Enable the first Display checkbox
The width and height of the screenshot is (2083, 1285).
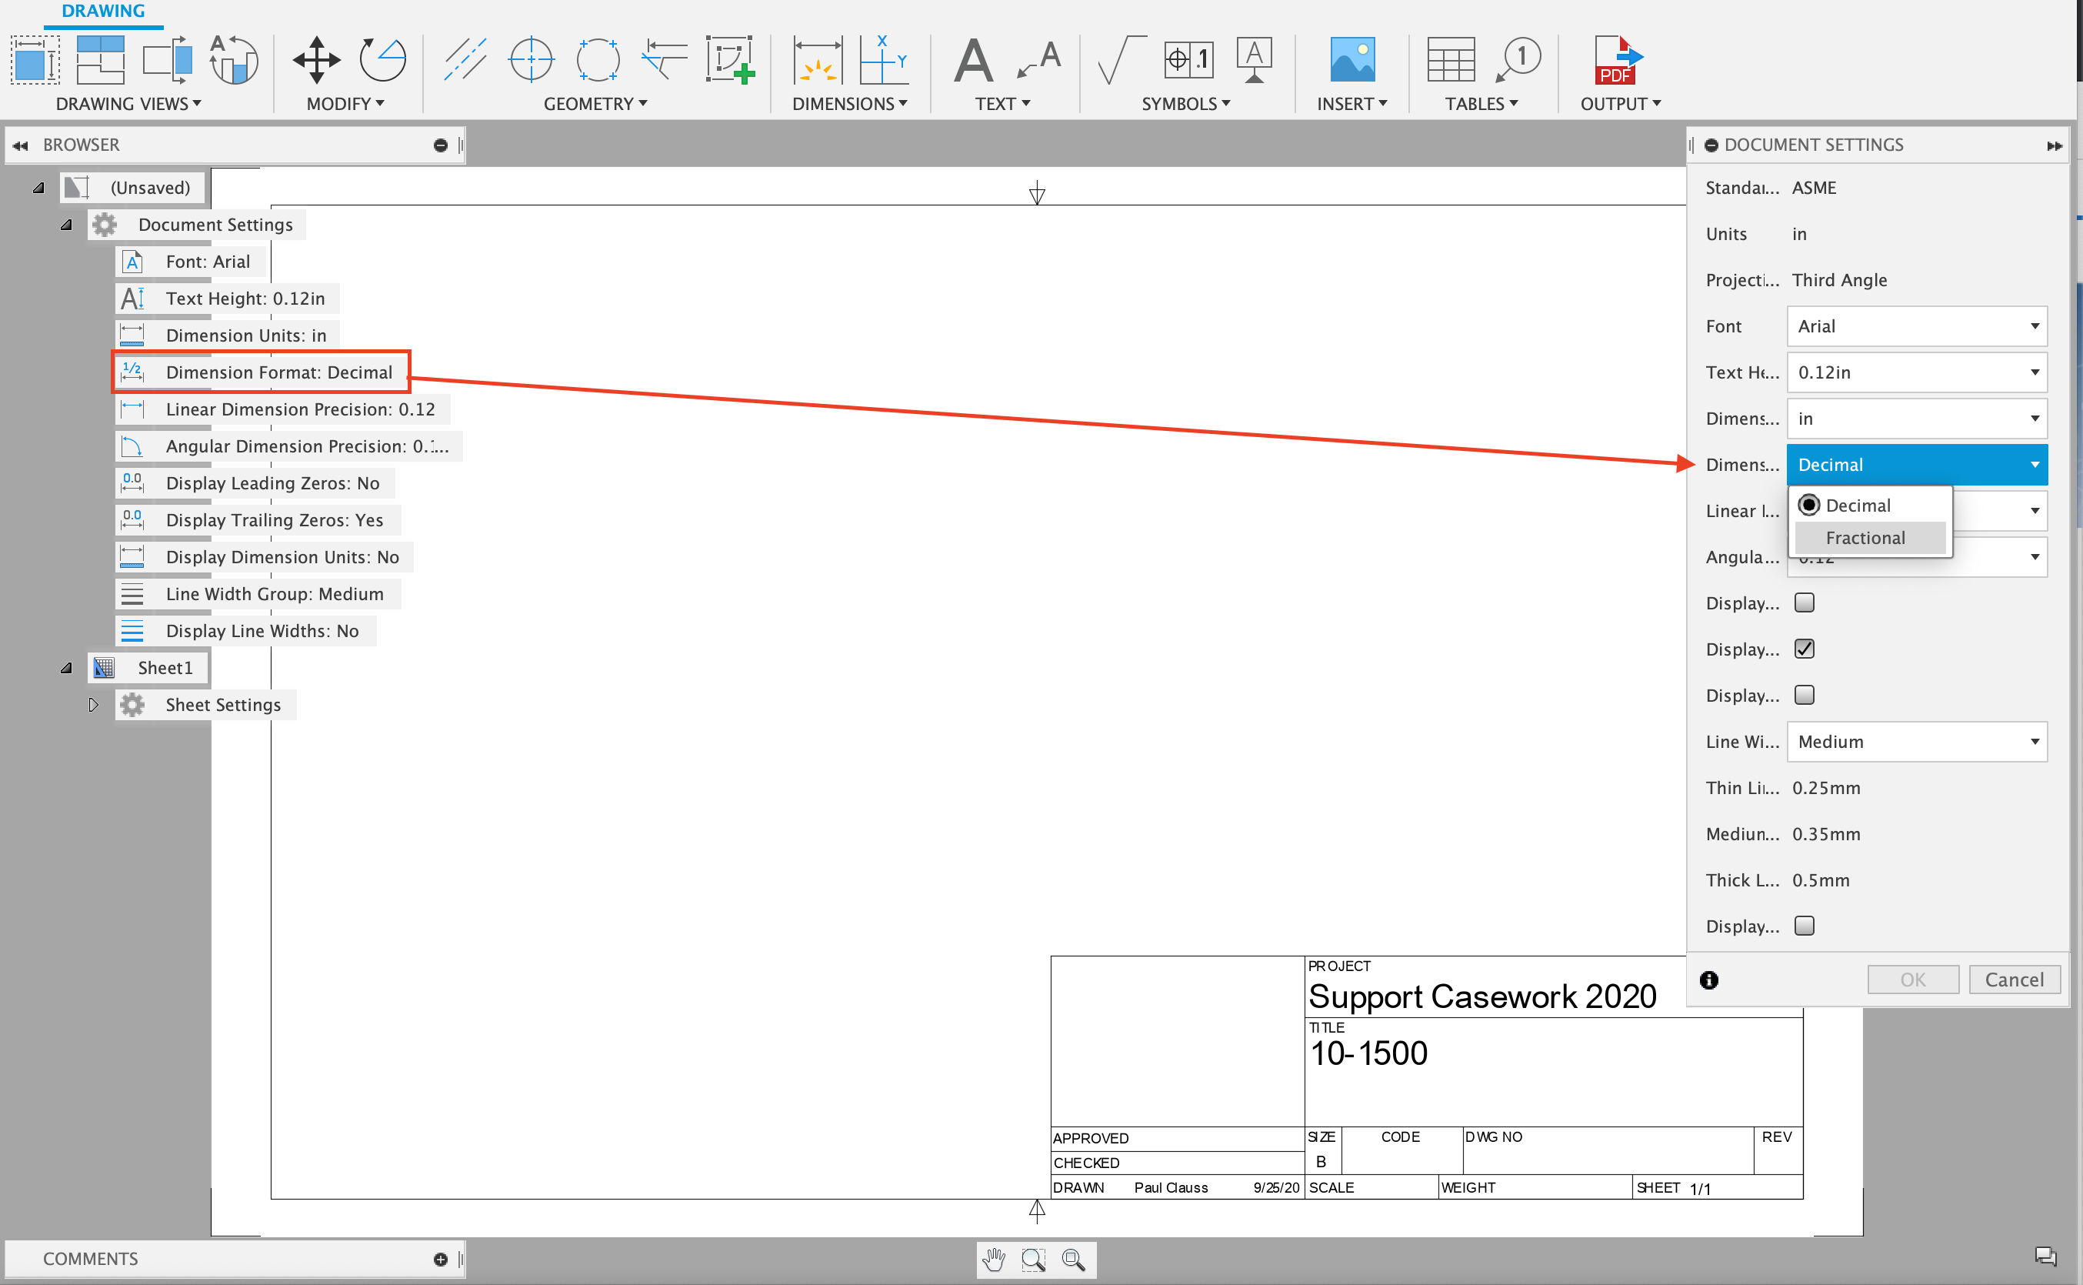coord(1805,602)
